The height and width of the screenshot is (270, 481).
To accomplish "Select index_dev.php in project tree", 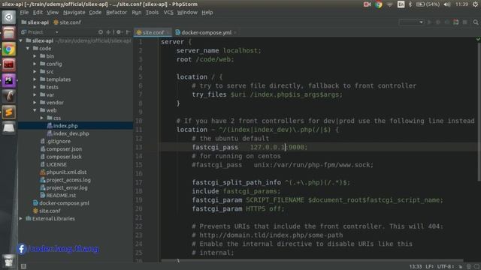I will (71, 133).
